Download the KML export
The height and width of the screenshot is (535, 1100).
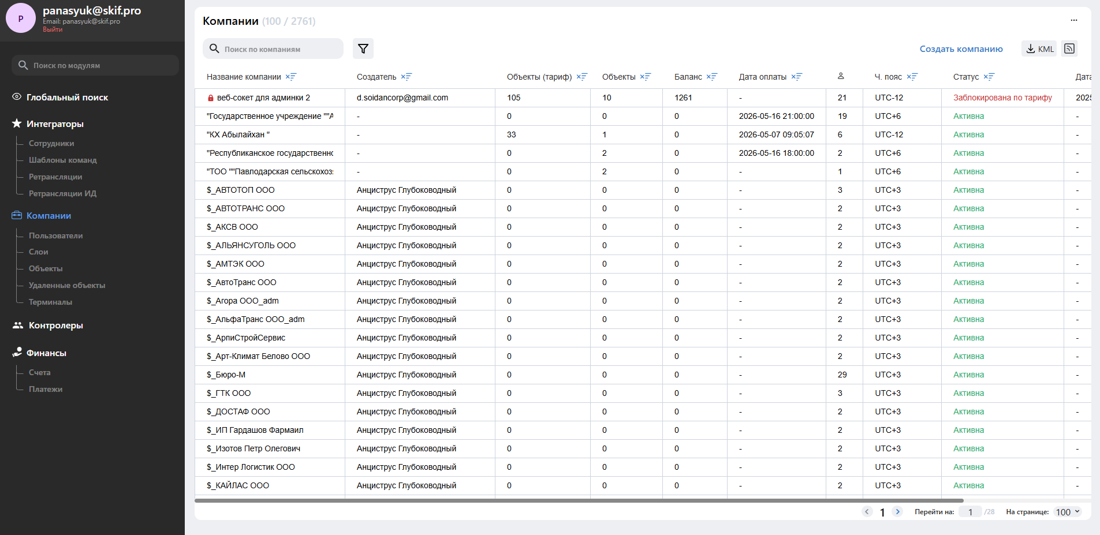click(1039, 49)
